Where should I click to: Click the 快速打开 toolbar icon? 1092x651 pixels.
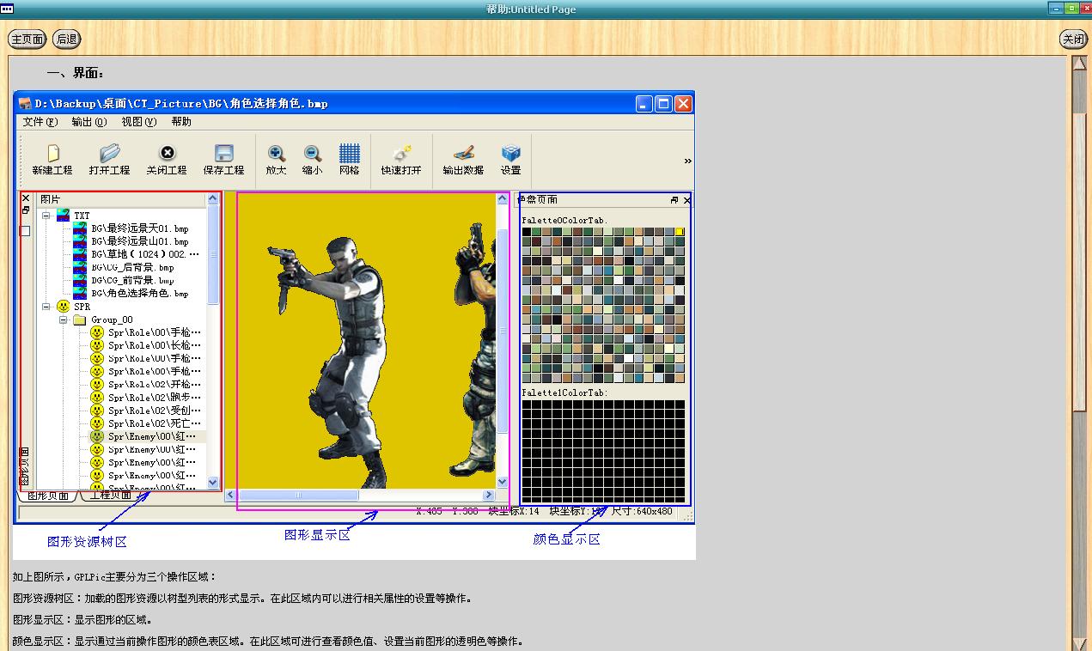pos(401,154)
